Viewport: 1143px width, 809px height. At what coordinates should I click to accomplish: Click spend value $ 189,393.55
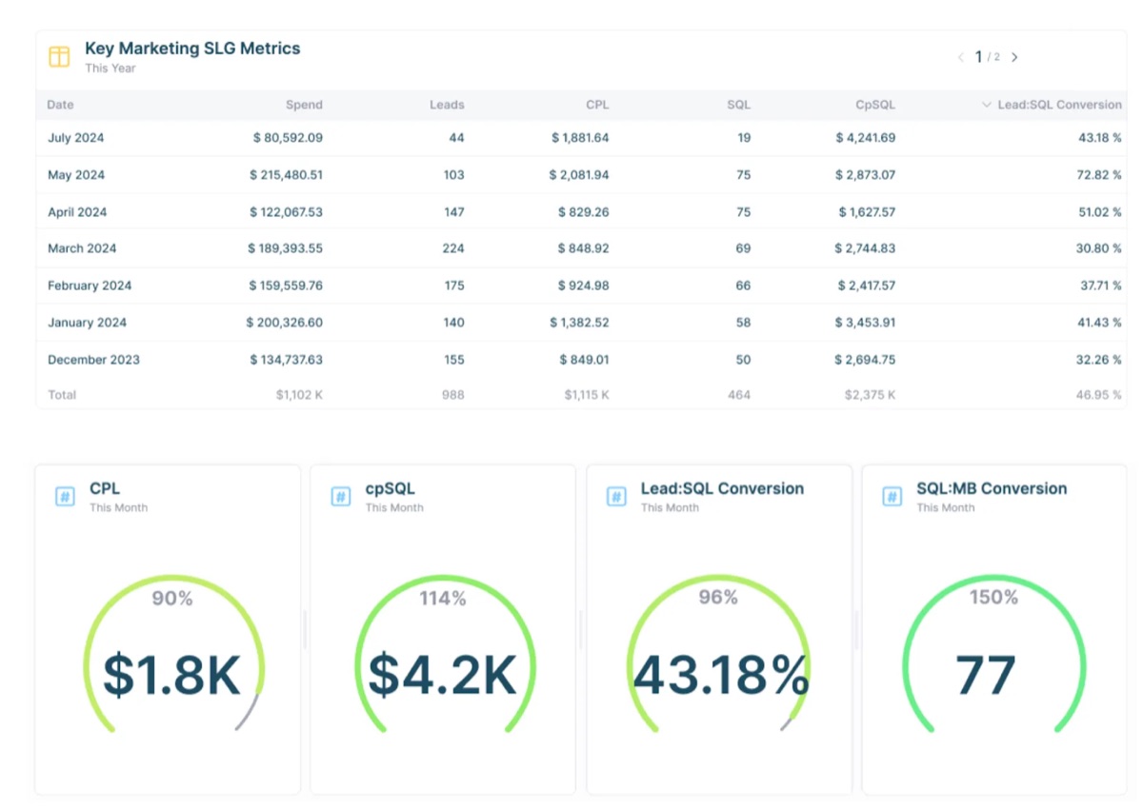click(x=286, y=248)
